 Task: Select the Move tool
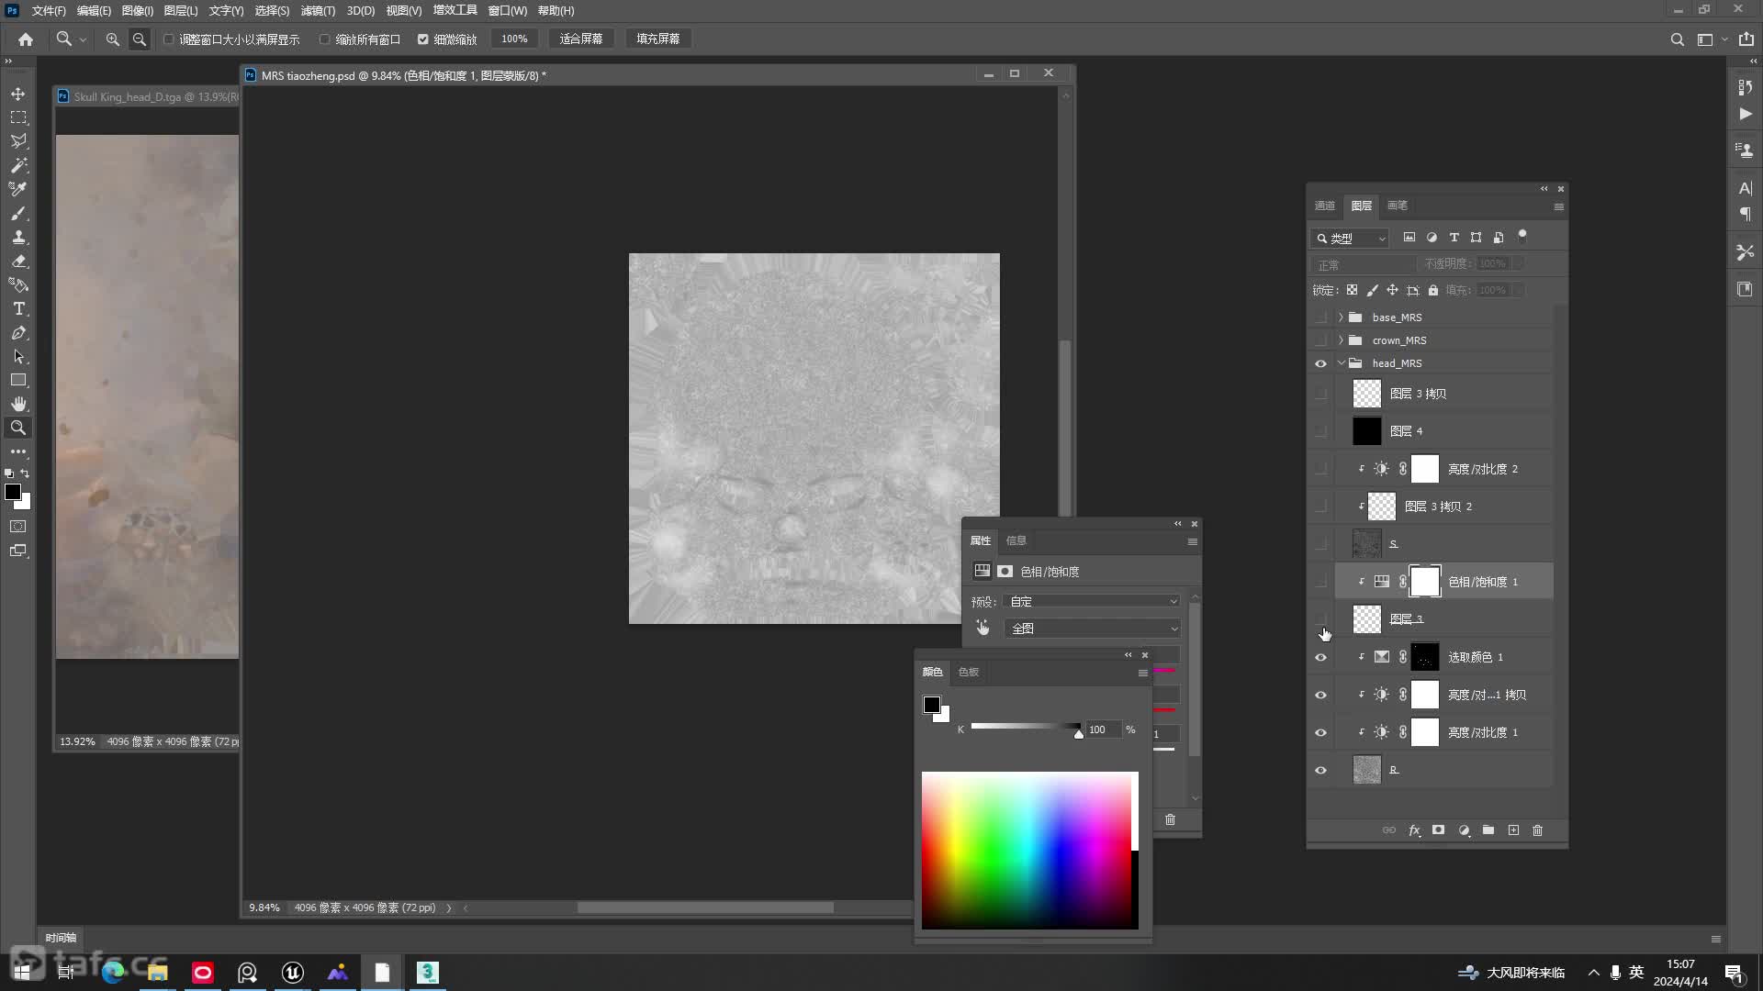tap(18, 95)
